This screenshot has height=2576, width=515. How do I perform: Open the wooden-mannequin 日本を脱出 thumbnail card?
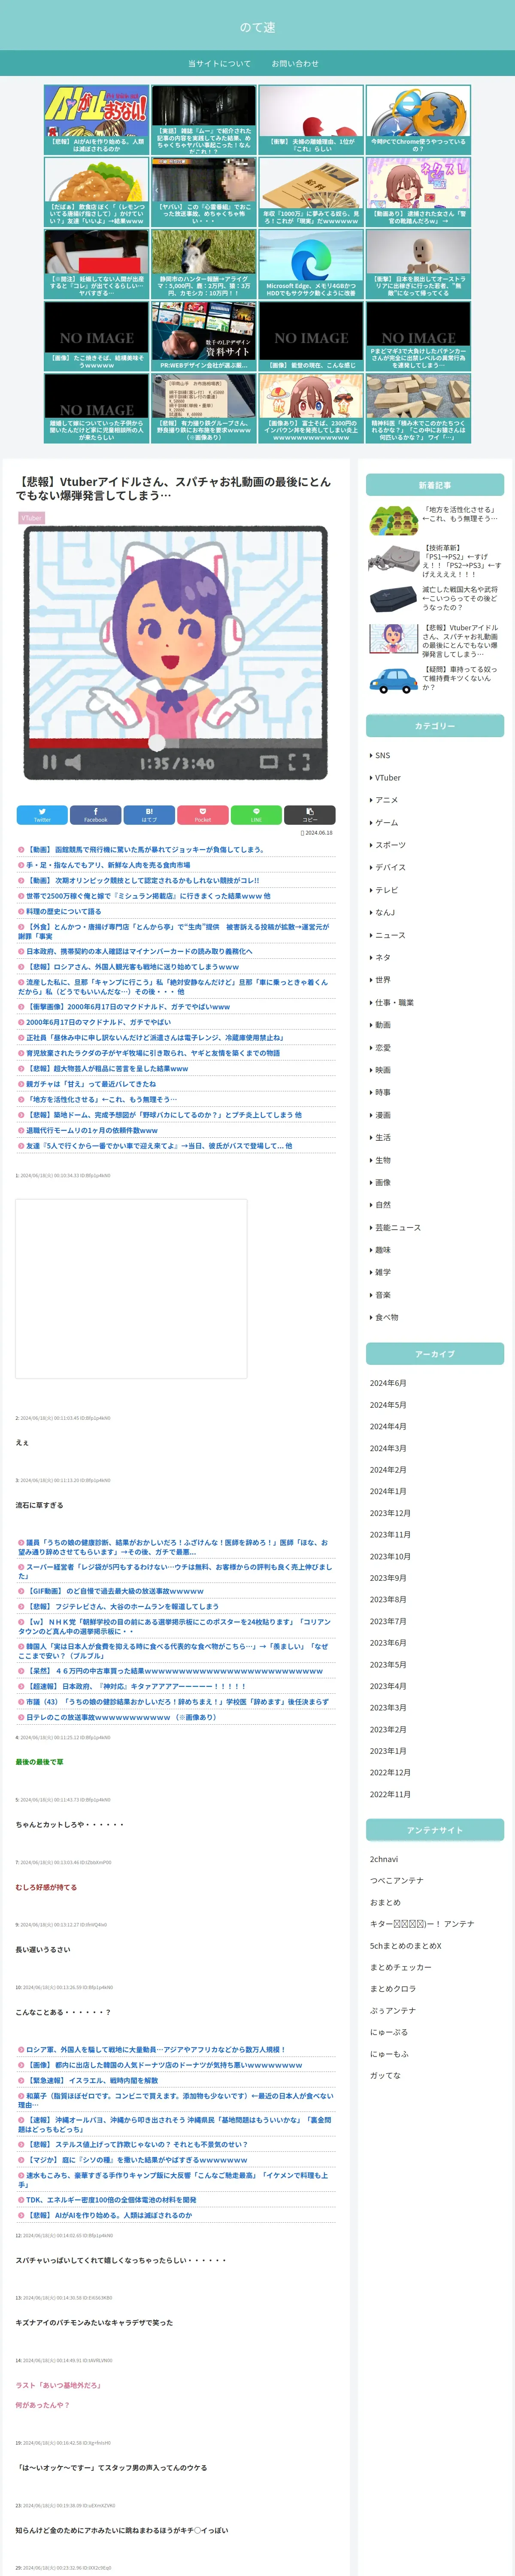[x=418, y=264]
